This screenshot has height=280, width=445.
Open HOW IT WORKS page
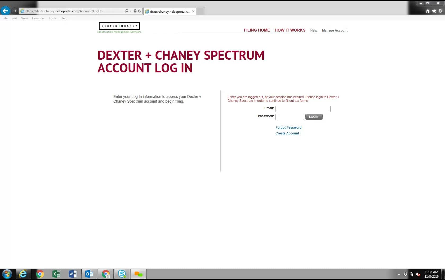click(x=290, y=30)
